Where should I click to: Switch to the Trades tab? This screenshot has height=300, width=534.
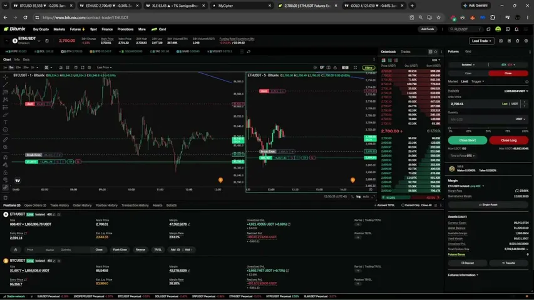[405, 52]
